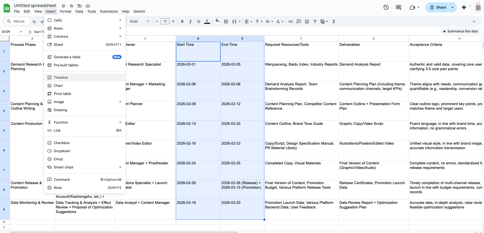This screenshot has height=233, width=484.
Task: Insert a Note from the menu
Action: pyautogui.click(x=85, y=188)
